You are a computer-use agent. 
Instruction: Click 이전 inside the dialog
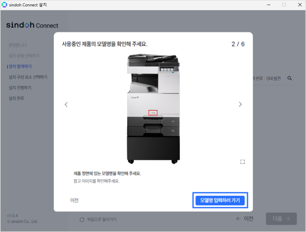coord(74,200)
